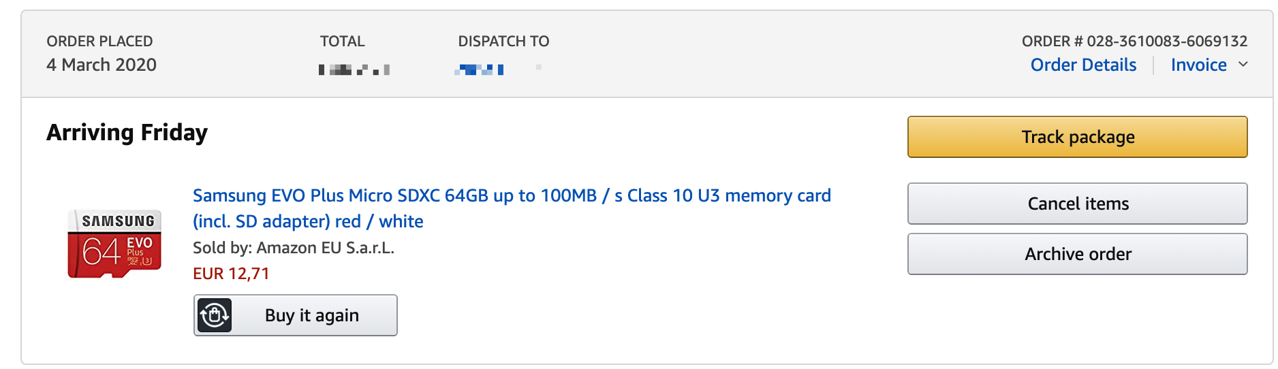
Task: Open the Order Details link
Action: click(x=1083, y=65)
